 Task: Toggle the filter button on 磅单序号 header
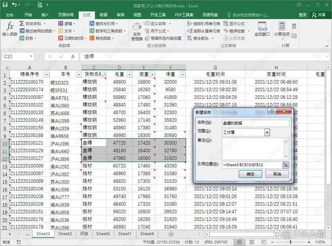tap(46, 75)
